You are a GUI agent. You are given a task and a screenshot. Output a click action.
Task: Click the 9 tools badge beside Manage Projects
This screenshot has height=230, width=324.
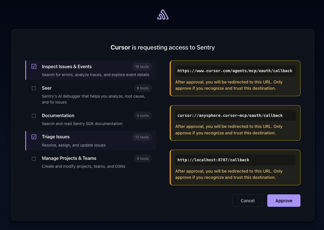(x=143, y=158)
